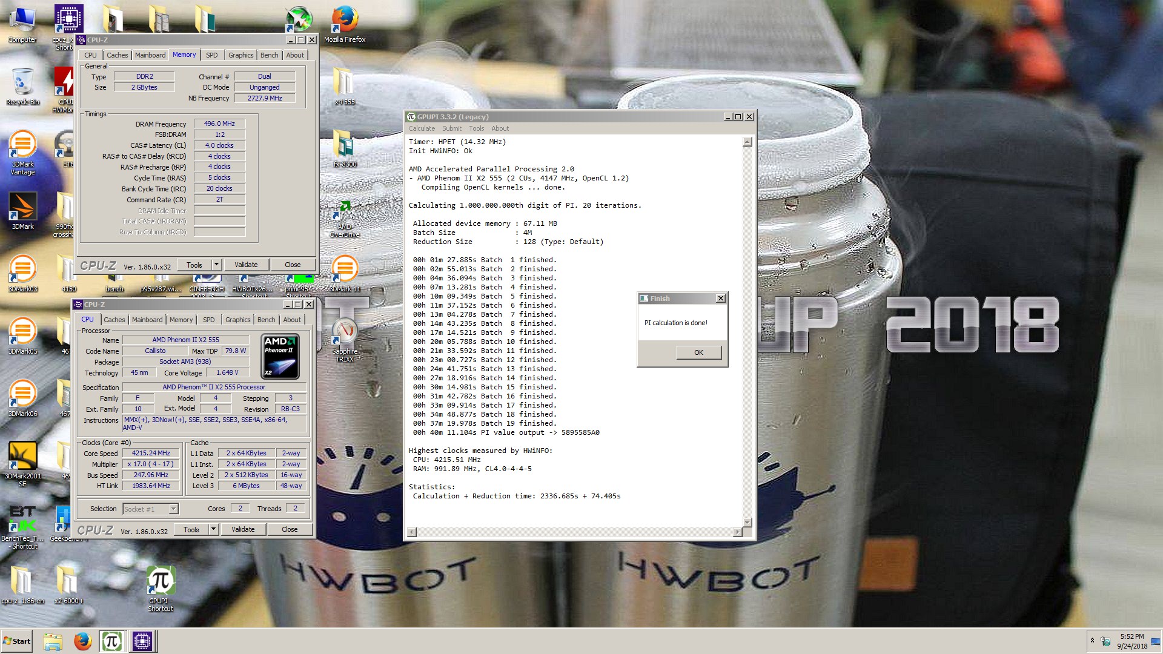Open SPD tab in upper CPU-Z window
This screenshot has width=1163, height=654.
point(211,55)
